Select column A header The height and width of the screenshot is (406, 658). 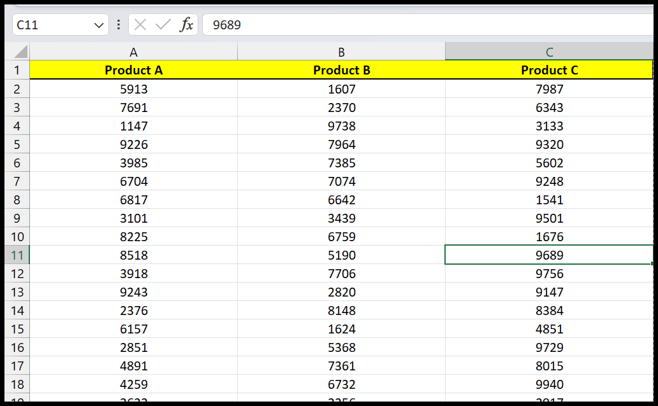[x=133, y=52]
